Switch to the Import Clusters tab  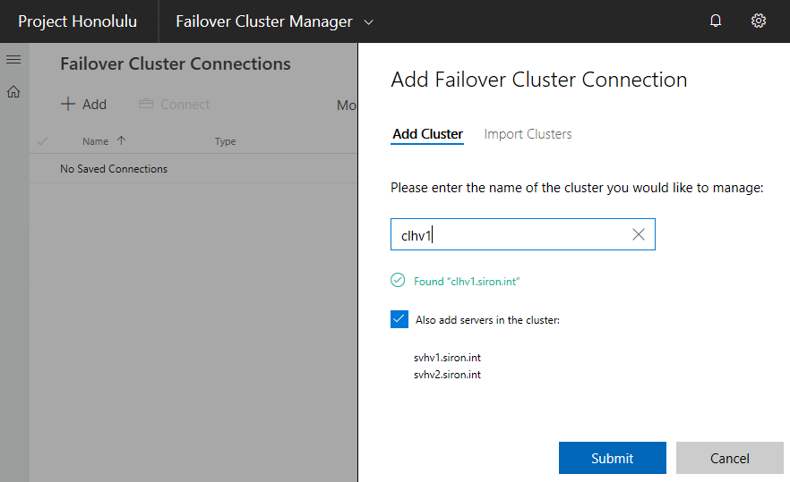click(528, 134)
